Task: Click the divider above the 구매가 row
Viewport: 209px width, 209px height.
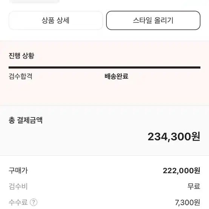Action: click(104, 155)
